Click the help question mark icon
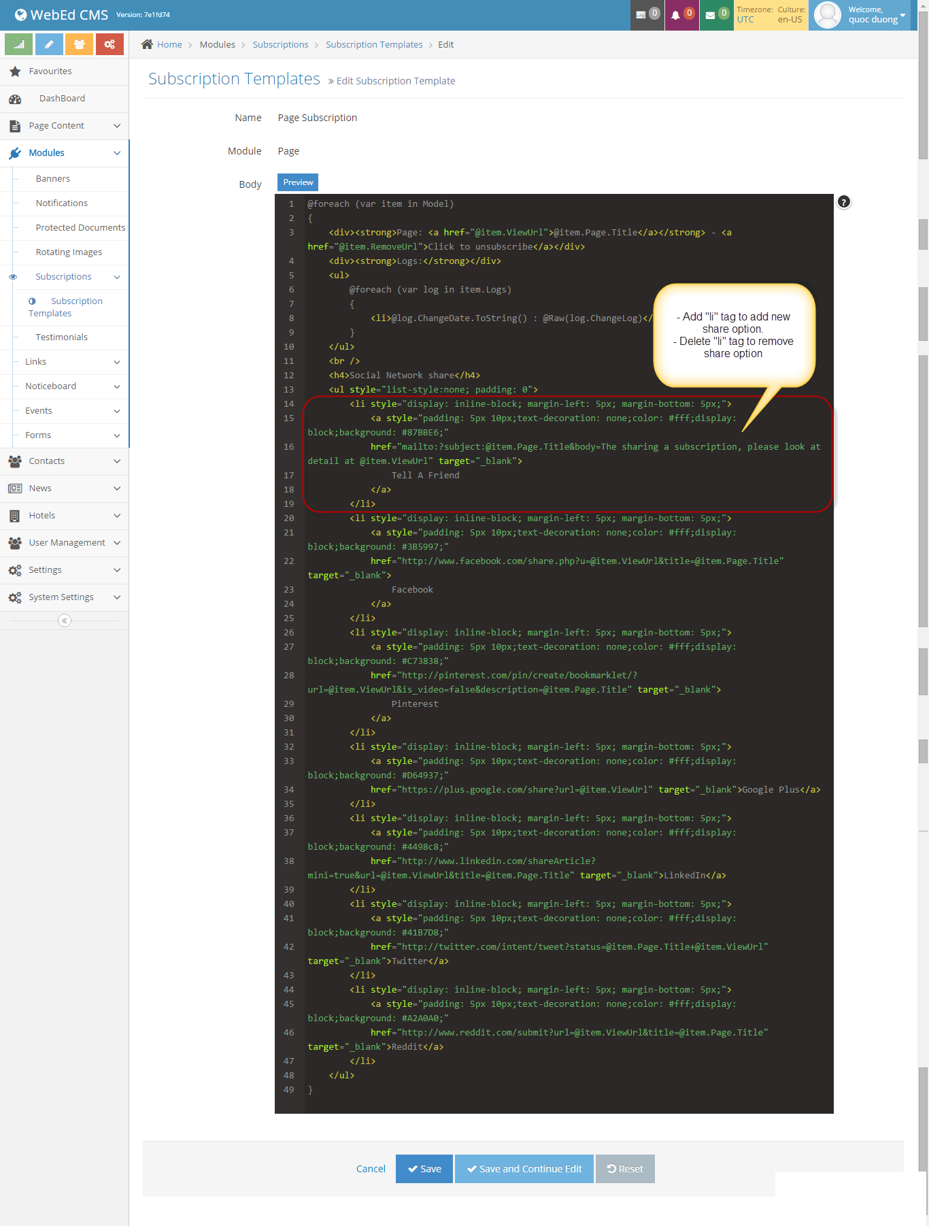Image resolution: width=929 pixels, height=1226 pixels. [x=843, y=202]
